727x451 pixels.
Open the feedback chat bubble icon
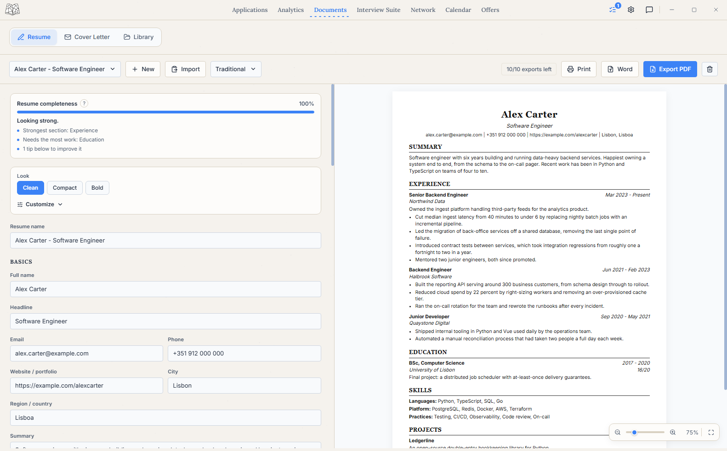tap(649, 10)
